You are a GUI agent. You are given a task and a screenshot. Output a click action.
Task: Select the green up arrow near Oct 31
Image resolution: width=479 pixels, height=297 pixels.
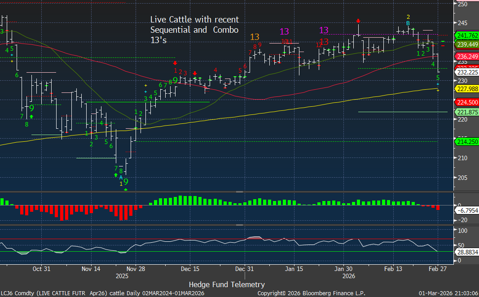31,117
